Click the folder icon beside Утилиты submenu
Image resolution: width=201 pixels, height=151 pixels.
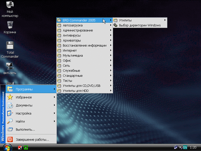(115, 20)
